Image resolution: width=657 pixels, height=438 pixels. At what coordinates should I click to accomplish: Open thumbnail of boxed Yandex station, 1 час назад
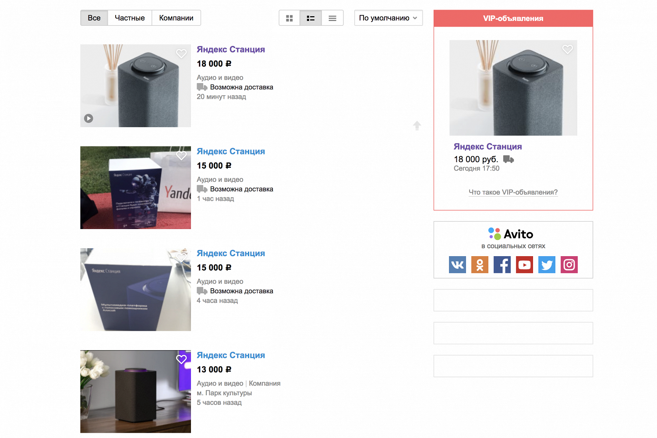point(135,188)
